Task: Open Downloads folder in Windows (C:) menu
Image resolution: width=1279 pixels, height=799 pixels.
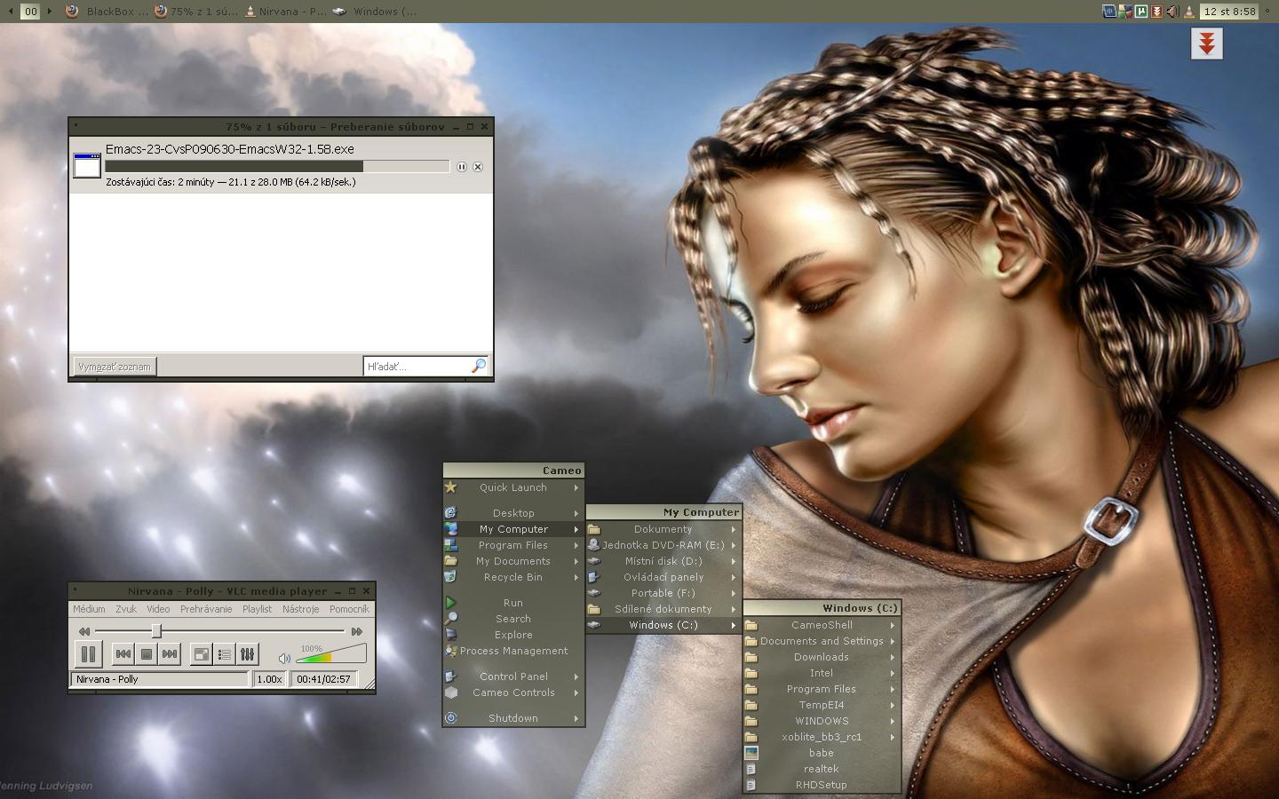Action: (822, 657)
